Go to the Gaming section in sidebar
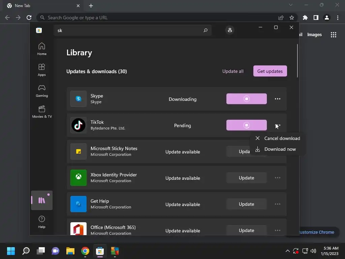 coord(41,91)
